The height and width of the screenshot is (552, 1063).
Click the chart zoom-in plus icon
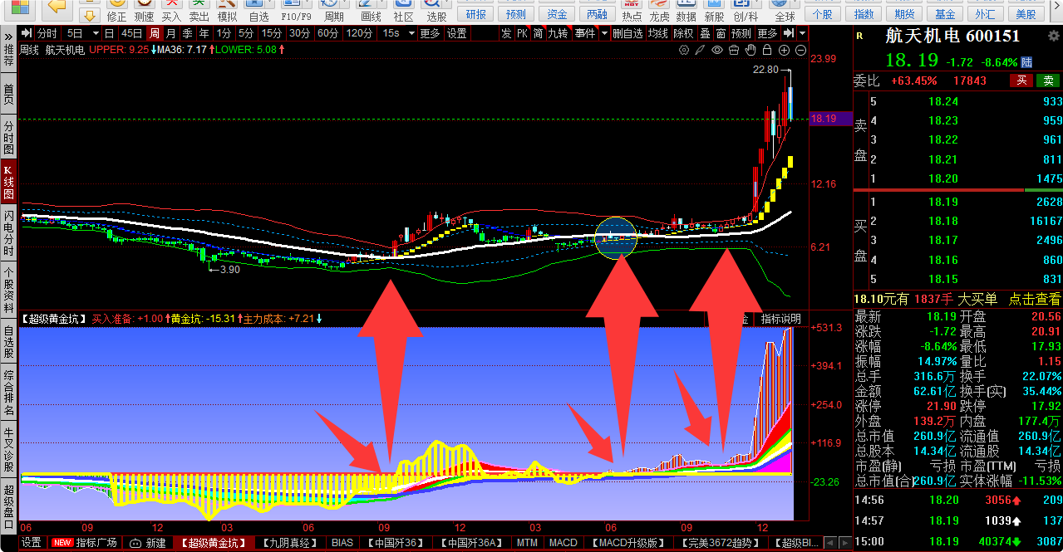(x=784, y=50)
